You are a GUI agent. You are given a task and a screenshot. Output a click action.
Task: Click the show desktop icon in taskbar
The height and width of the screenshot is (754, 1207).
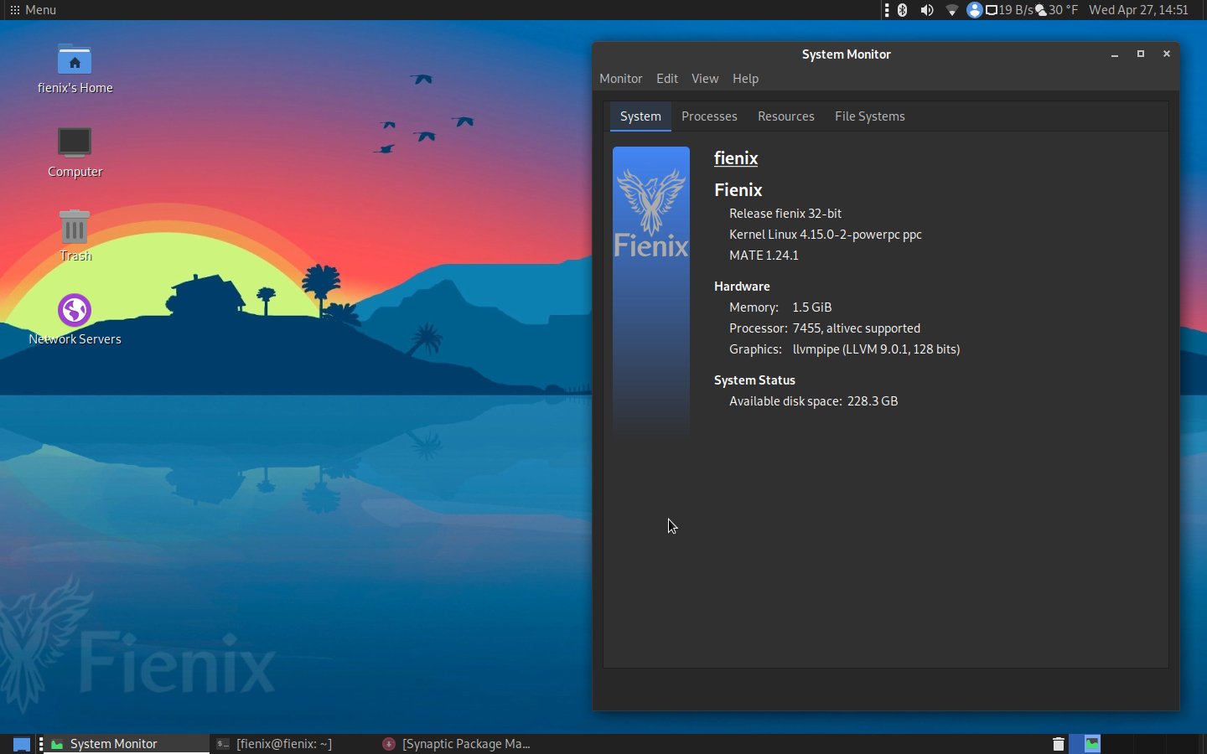20,744
